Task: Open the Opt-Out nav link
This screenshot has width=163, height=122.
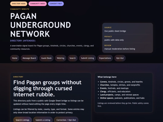Action: (120, 58)
